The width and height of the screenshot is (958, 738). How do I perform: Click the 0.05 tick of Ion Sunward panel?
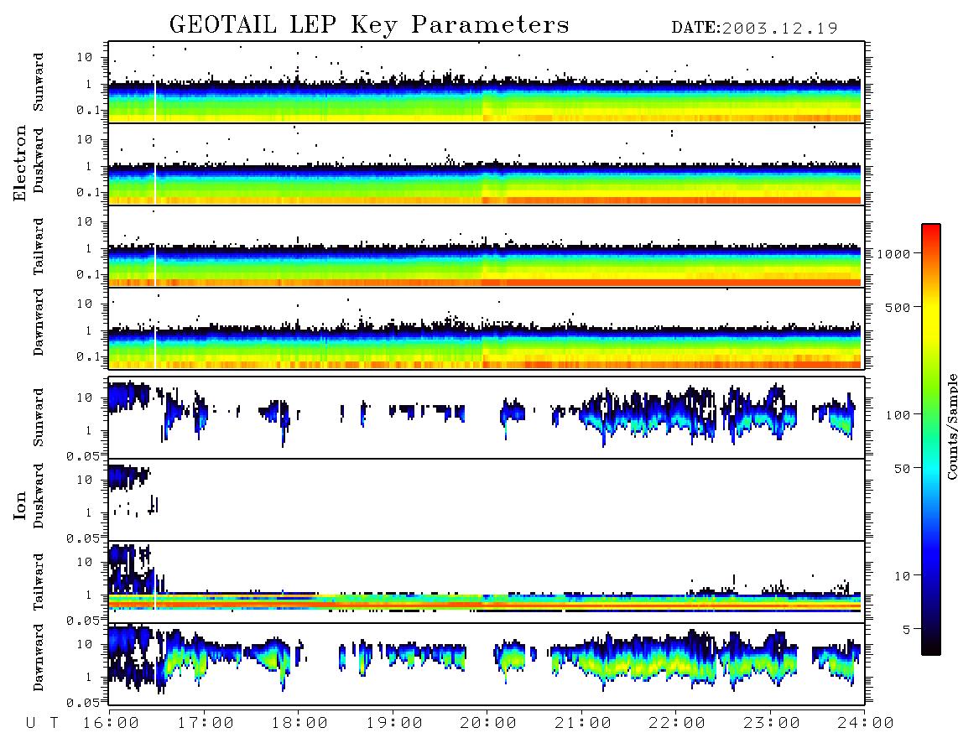[x=83, y=456]
